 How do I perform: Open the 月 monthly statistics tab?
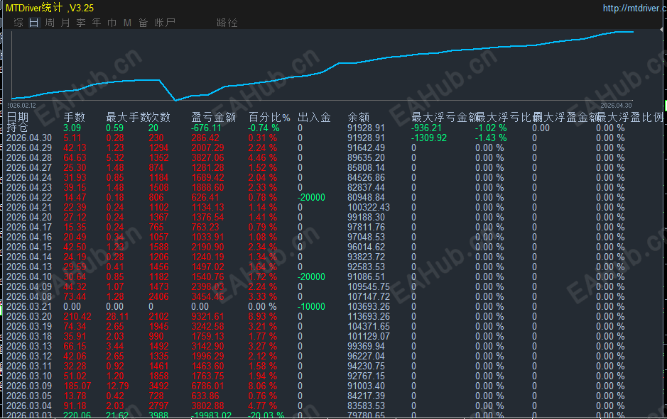pos(65,23)
